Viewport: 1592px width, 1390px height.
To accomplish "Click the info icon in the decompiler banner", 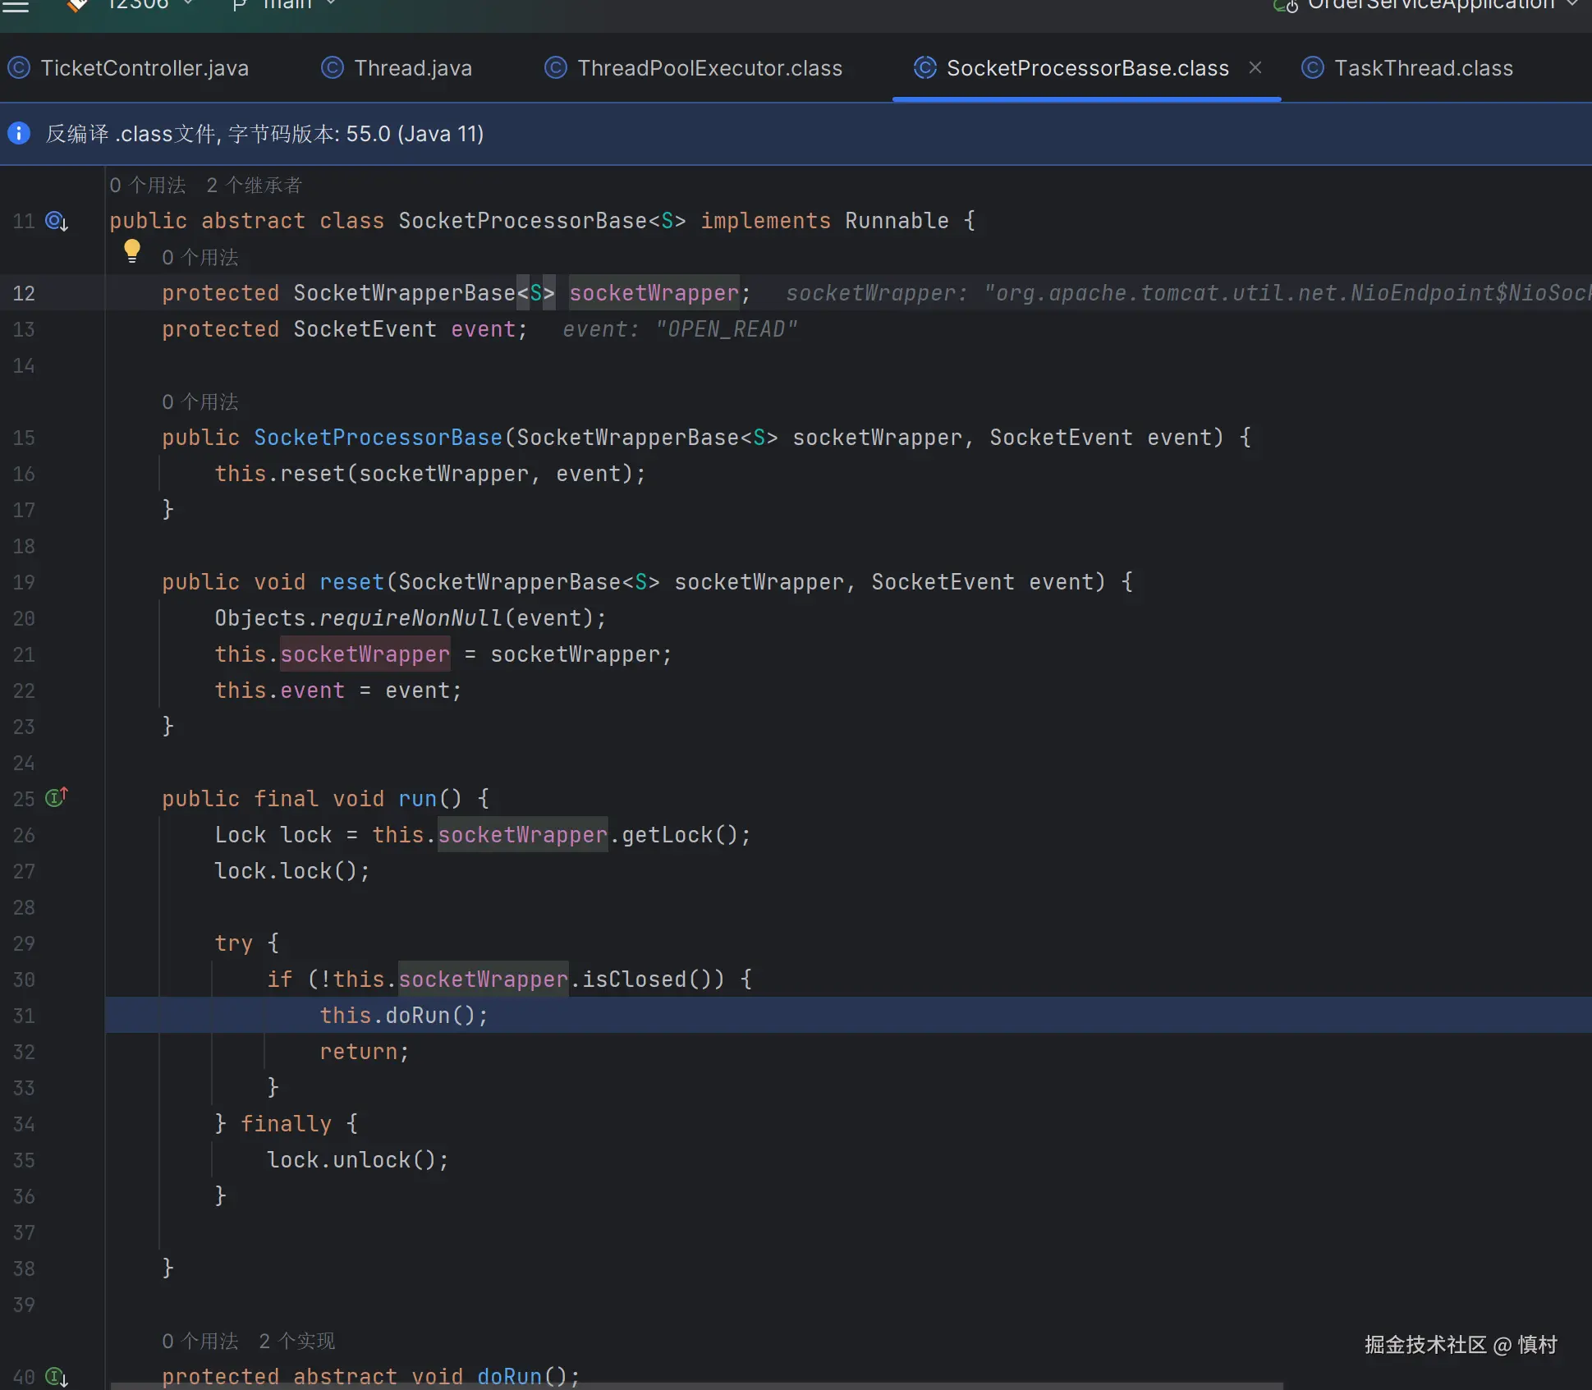I will [19, 133].
